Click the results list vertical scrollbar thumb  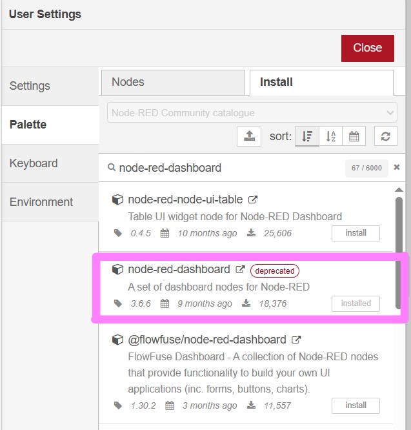pos(399,253)
